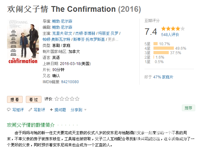
Task: Click the green 推荐 button
Action: 189,108
